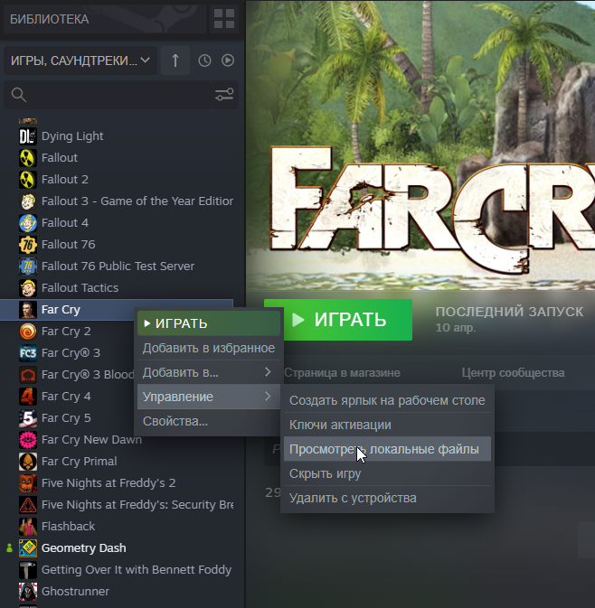
Task: Select Far Cry 4 title text
Action: click(66, 397)
